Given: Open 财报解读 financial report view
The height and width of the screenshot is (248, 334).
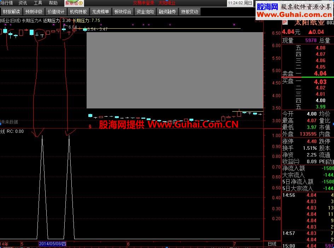Looking at the screenshot, I should tap(11, 12).
